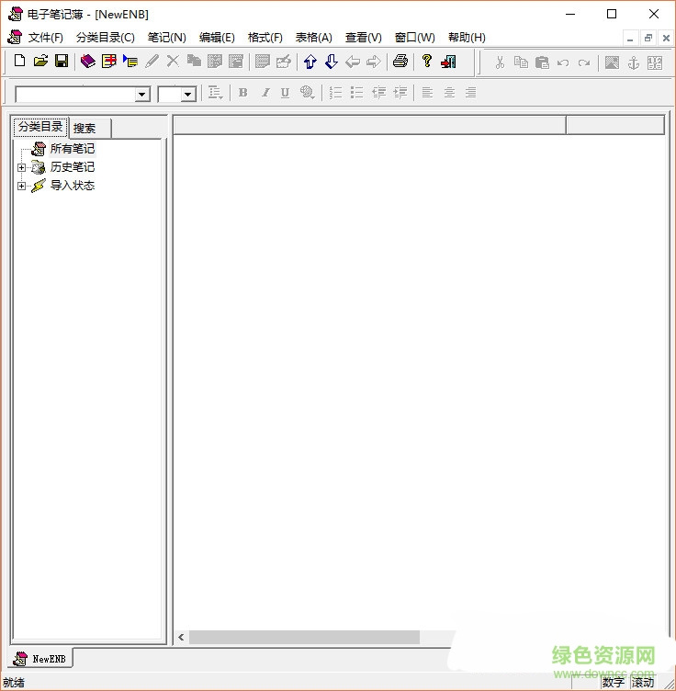Click the numbered list icon
This screenshot has width=676, height=691.
[x=335, y=93]
